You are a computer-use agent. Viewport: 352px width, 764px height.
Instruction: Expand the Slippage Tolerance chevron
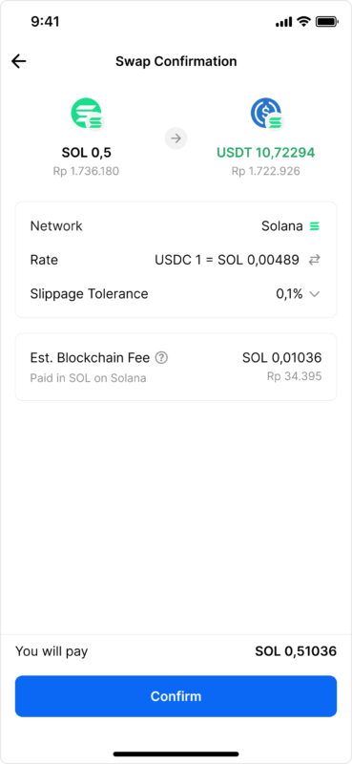point(315,294)
